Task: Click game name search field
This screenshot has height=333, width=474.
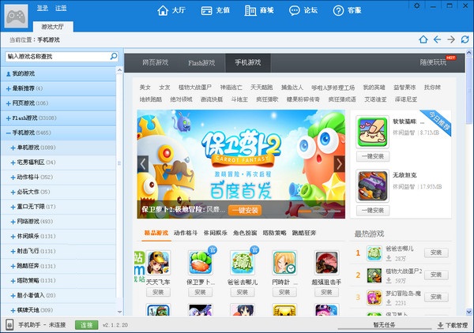Action: [x=62, y=57]
